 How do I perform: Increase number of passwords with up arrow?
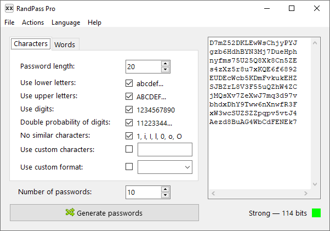point(166,189)
